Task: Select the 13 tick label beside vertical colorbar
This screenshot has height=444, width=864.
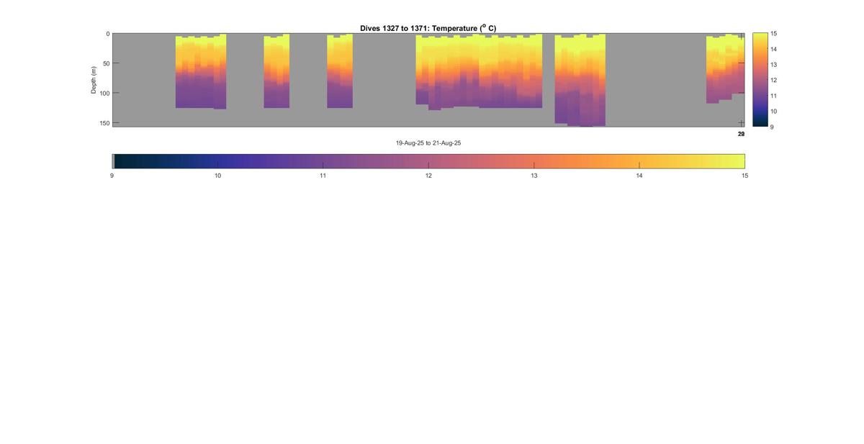Action: pyautogui.click(x=773, y=65)
